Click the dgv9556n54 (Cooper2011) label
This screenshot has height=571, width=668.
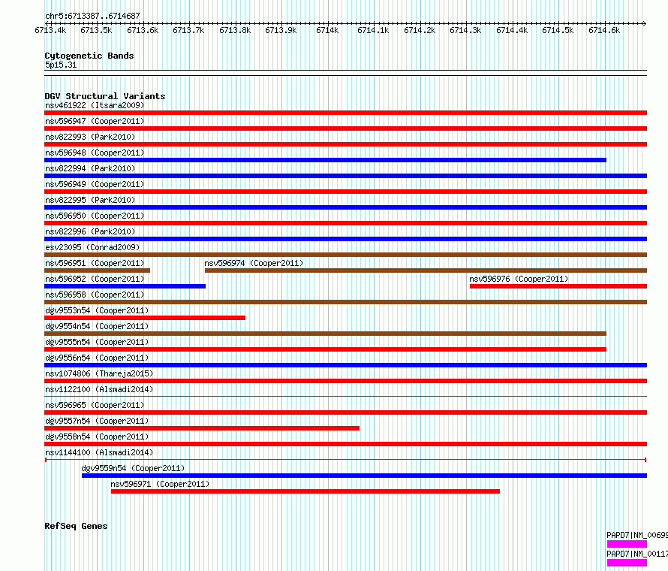click(97, 358)
